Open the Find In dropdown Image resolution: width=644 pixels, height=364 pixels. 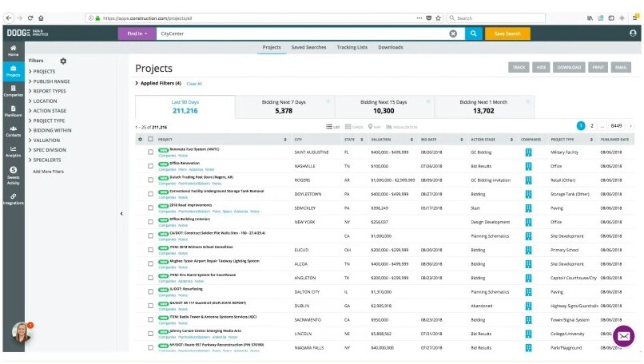137,34
